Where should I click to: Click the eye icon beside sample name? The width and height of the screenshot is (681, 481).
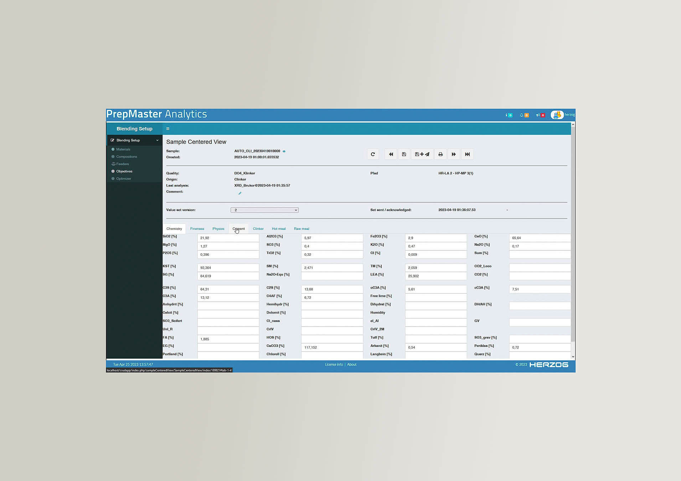[x=284, y=151]
